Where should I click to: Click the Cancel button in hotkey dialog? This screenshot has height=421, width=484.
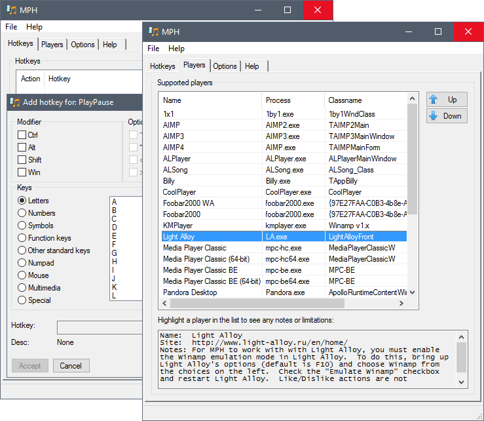(x=71, y=366)
